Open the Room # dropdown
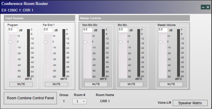The image size is (212, 109). tap(80, 101)
